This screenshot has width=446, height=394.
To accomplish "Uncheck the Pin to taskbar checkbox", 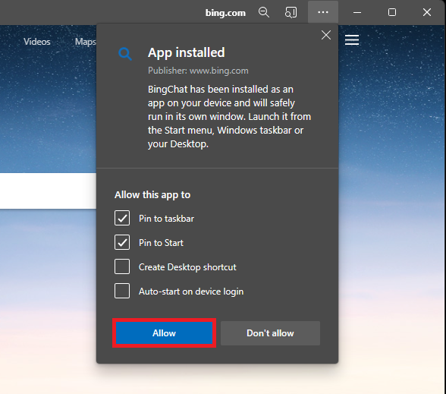I will (x=122, y=218).
